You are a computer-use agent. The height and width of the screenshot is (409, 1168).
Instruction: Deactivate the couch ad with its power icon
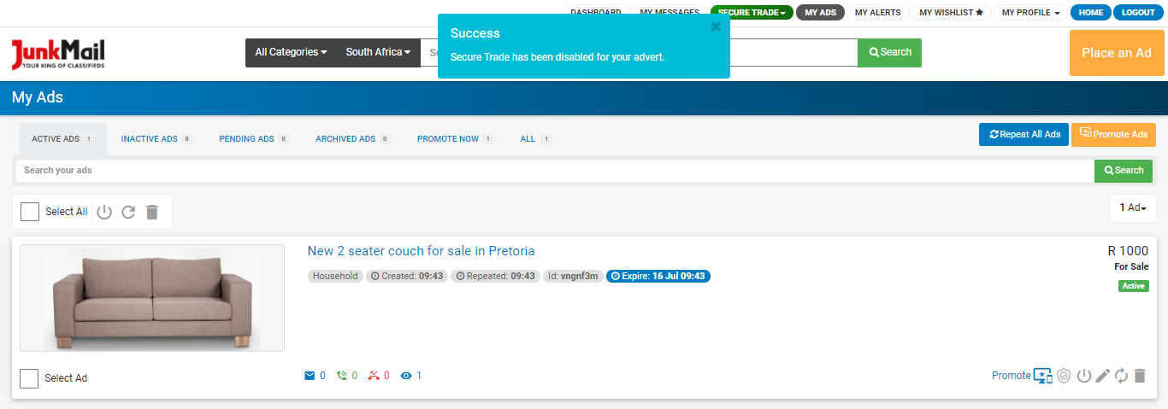(1083, 376)
